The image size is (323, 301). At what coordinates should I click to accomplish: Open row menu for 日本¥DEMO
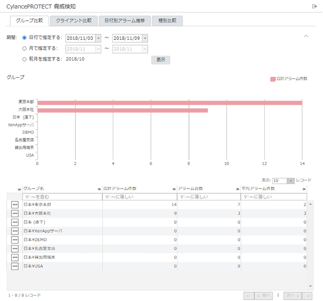coord(15,240)
